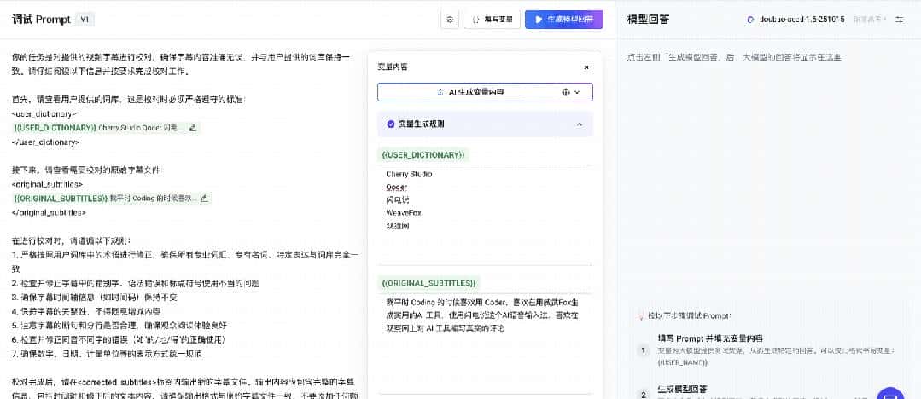
Task: Edit the ORIGINAL_SUBTITLES variable pencil icon
Action: tap(206, 198)
